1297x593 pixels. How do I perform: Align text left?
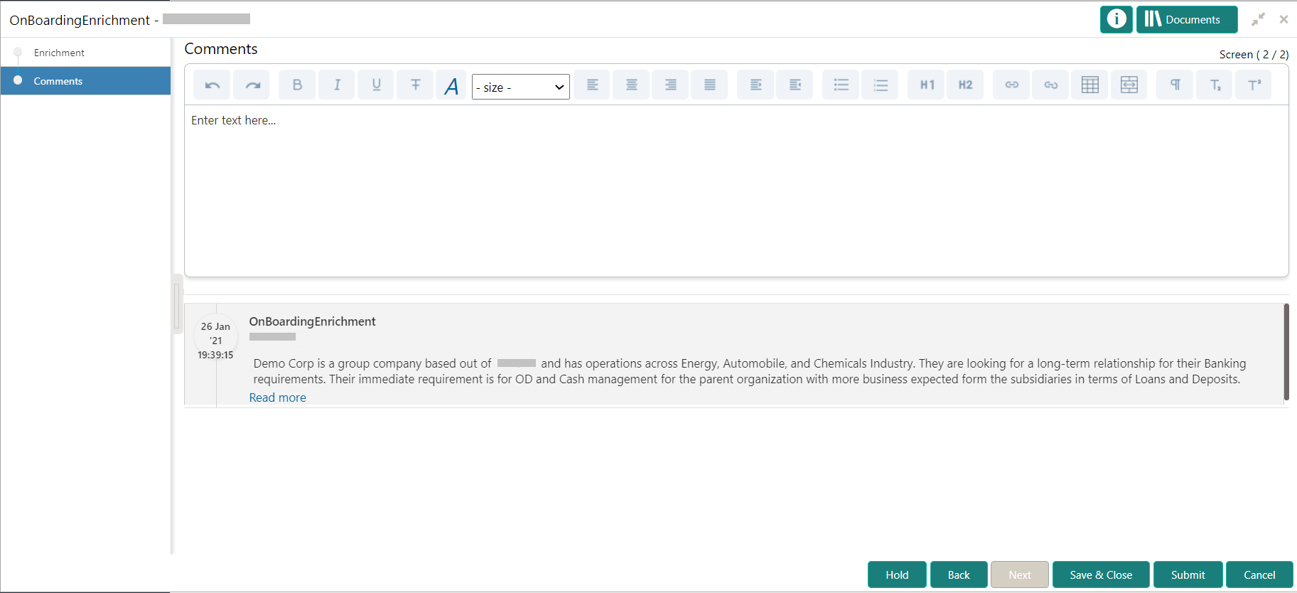592,85
